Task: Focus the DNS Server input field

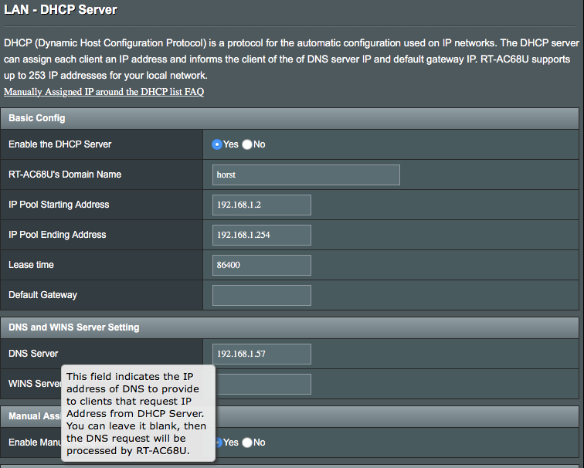Action: point(261,354)
